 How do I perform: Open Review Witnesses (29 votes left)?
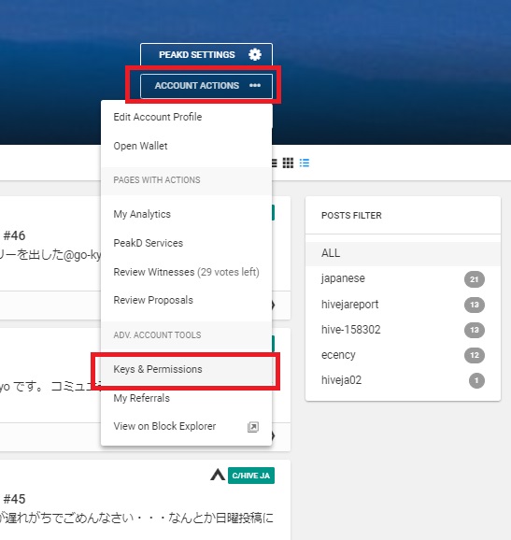pos(186,272)
